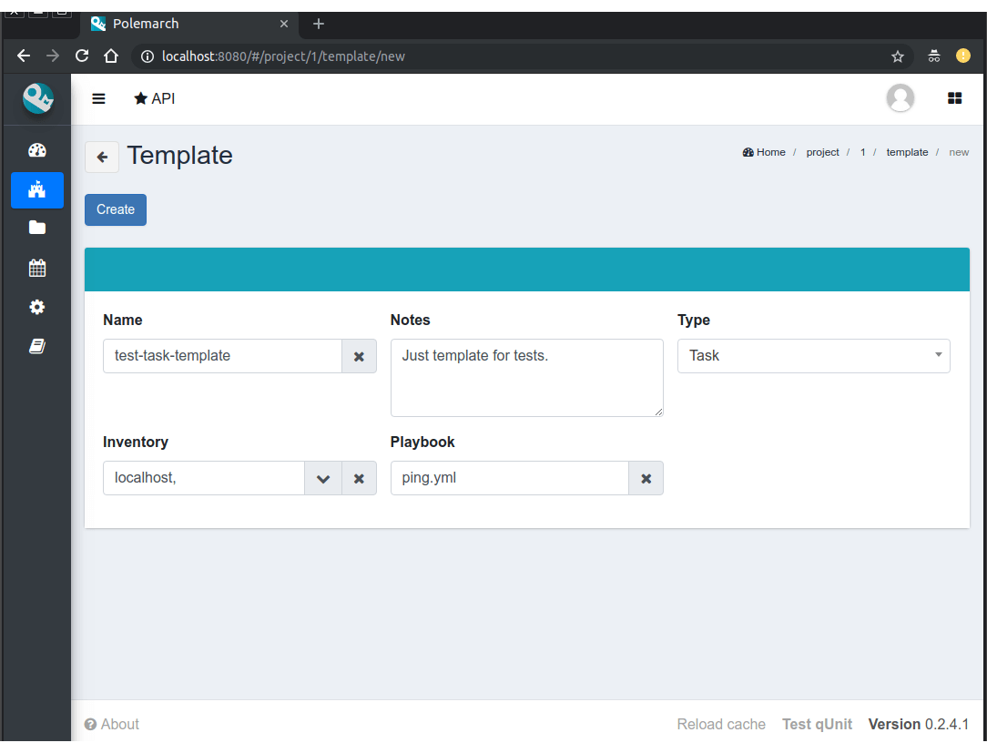Open the About link in footer
Screen dimensions: 987x753
pyautogui.click(x=112, y=724)
